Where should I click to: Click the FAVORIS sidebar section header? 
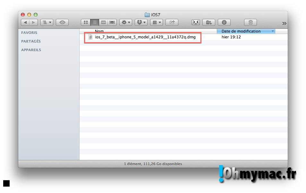pyautogui.click(x=29, y=33)
